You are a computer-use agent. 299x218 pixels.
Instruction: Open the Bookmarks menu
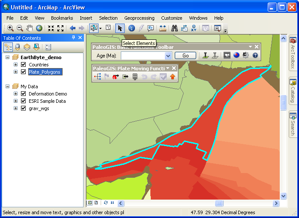point(62,18)
